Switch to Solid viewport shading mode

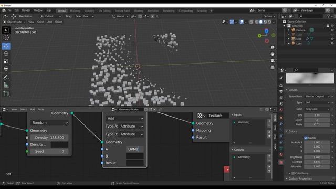[261, 22]
